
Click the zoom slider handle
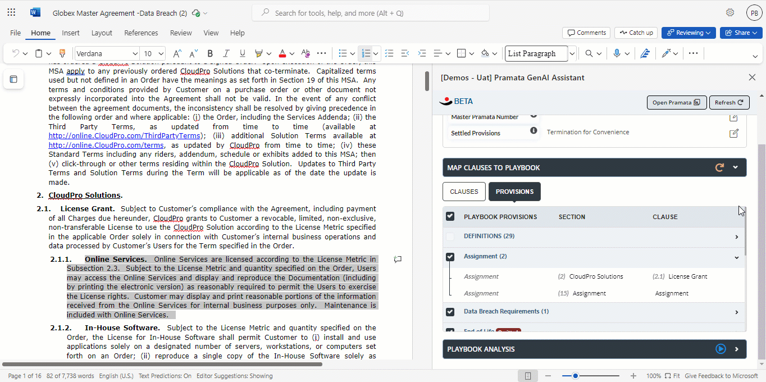575,376
